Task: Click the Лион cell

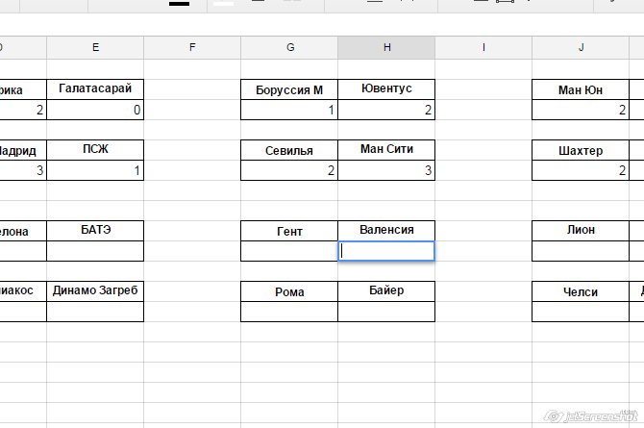Action: pyautogui.click(x=581, y=231)
